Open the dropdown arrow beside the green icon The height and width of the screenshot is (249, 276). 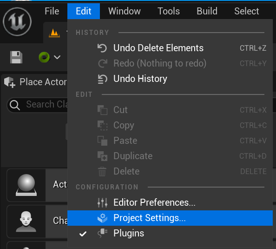coord(57,57)
